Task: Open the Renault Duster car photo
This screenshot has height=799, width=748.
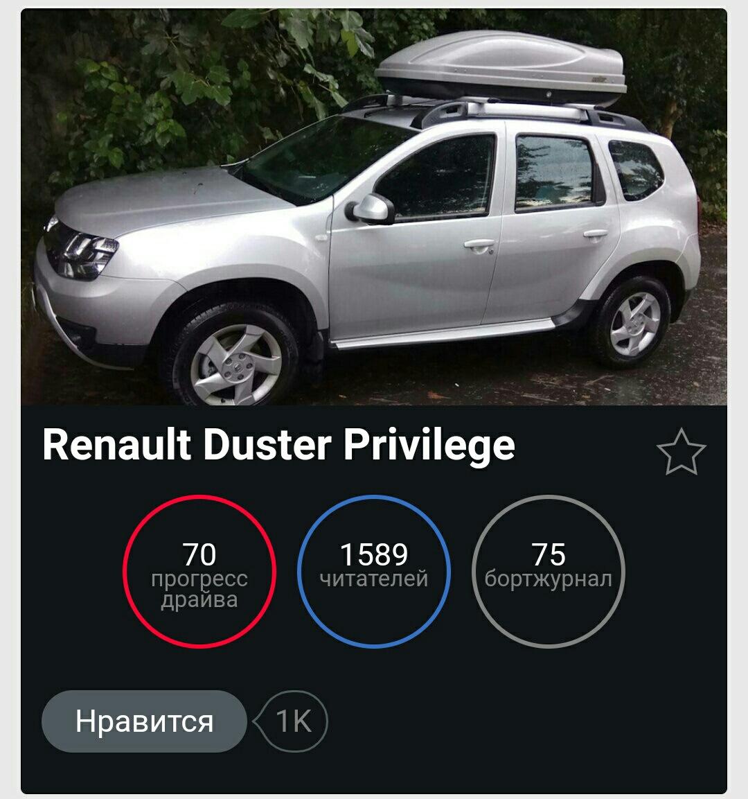Action: point(374,207)
